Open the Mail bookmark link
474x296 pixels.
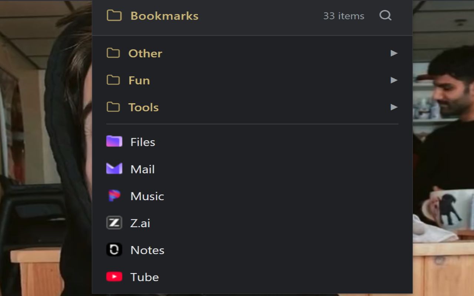[142, 169]
